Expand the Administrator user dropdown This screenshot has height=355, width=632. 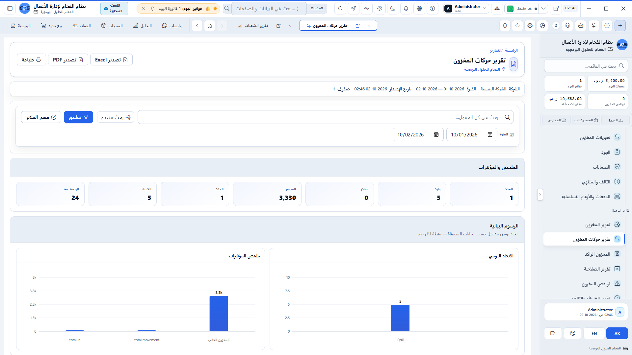tap(466, 9)
